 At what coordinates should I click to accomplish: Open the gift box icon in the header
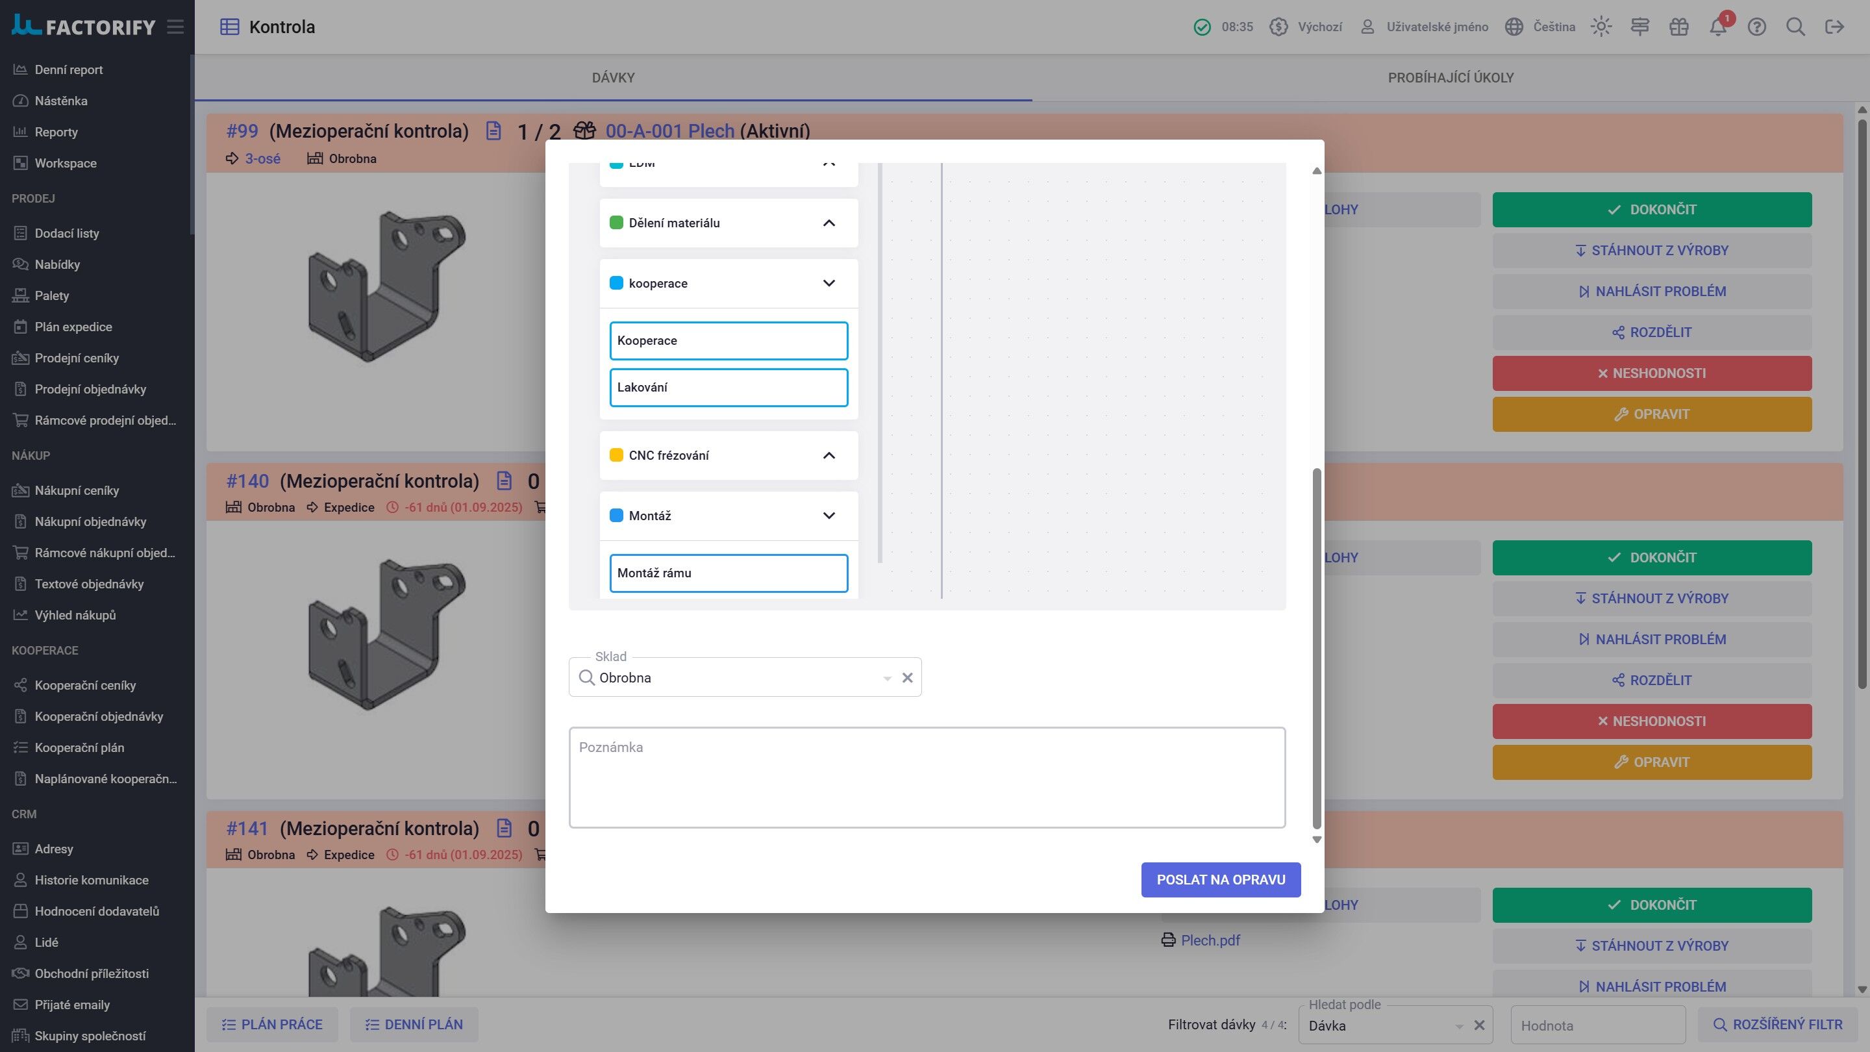tap(1678, 27)
